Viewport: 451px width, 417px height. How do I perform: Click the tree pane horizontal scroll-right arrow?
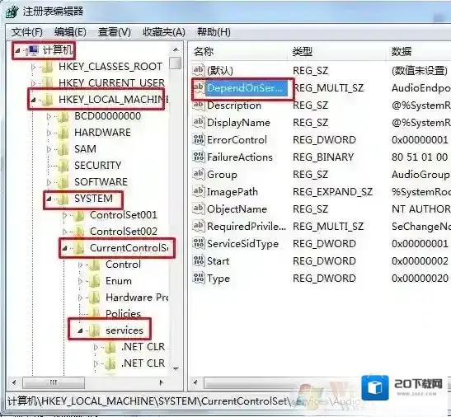pos(161,382)
